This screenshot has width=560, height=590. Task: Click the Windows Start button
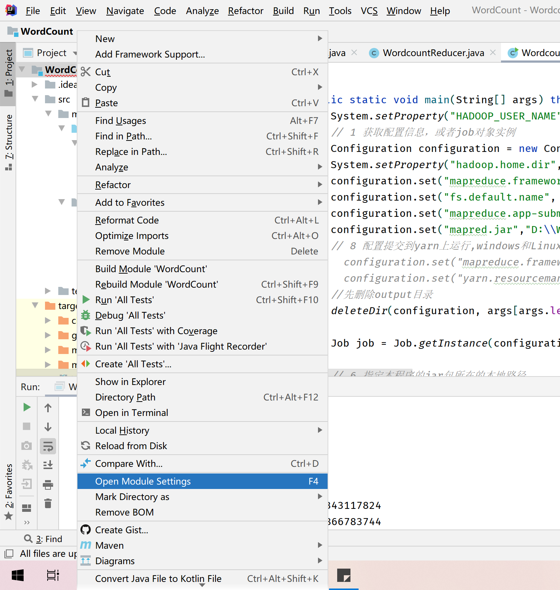click(x=18, y=575)
